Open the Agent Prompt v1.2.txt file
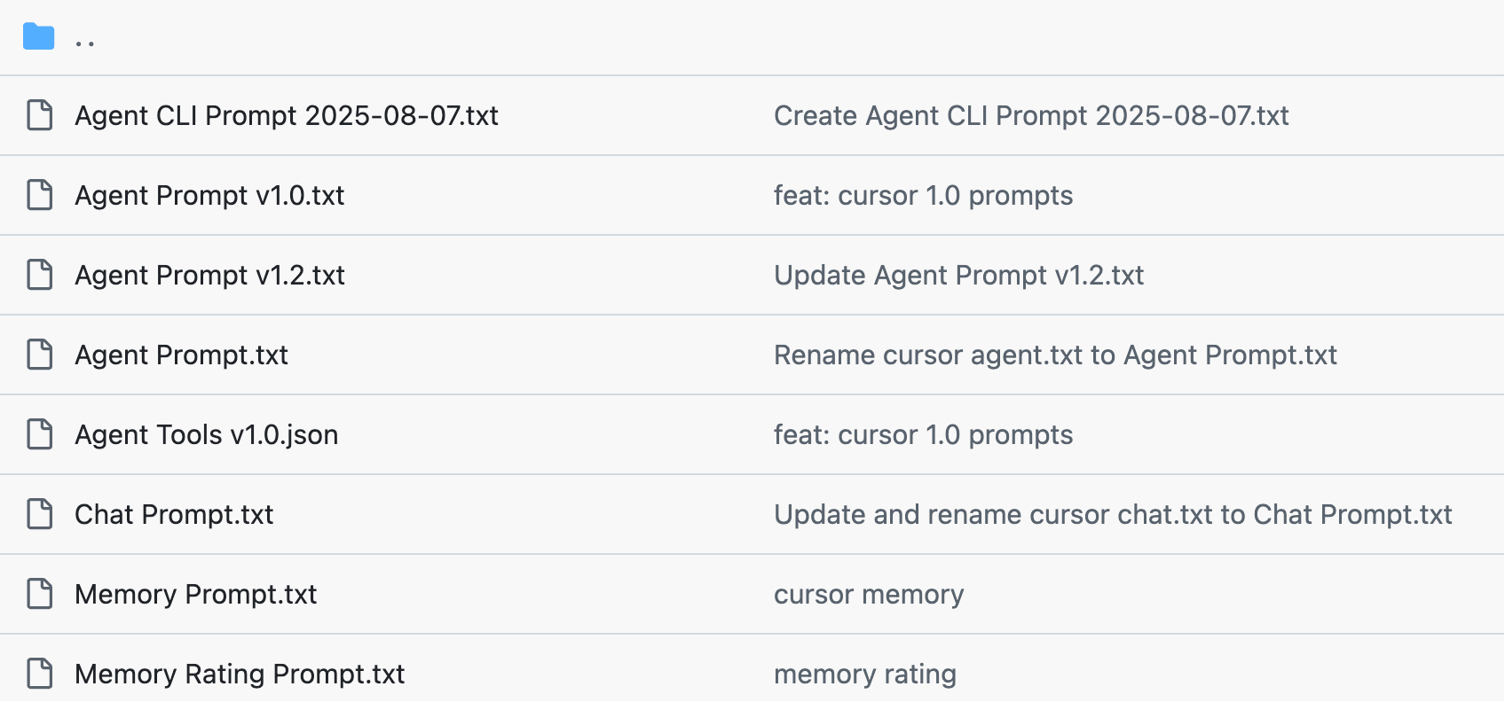 click(x=209, y=276)
